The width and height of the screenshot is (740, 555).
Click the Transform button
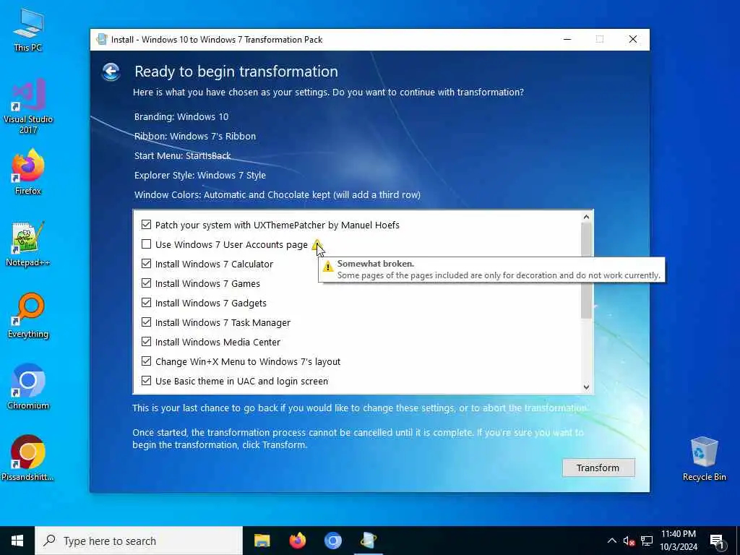(x=598, y=468)
